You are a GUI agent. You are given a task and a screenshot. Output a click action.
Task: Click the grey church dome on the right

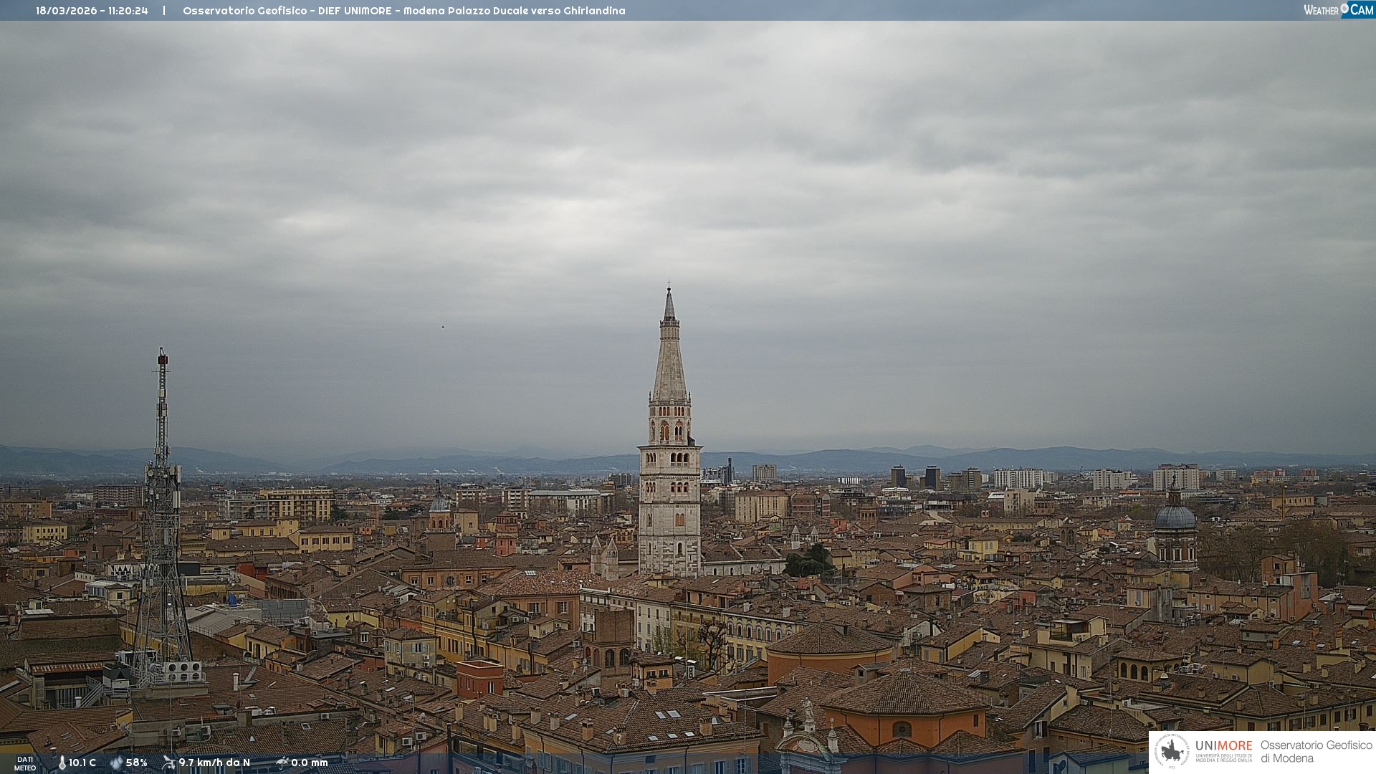[x=1175, y=517]
